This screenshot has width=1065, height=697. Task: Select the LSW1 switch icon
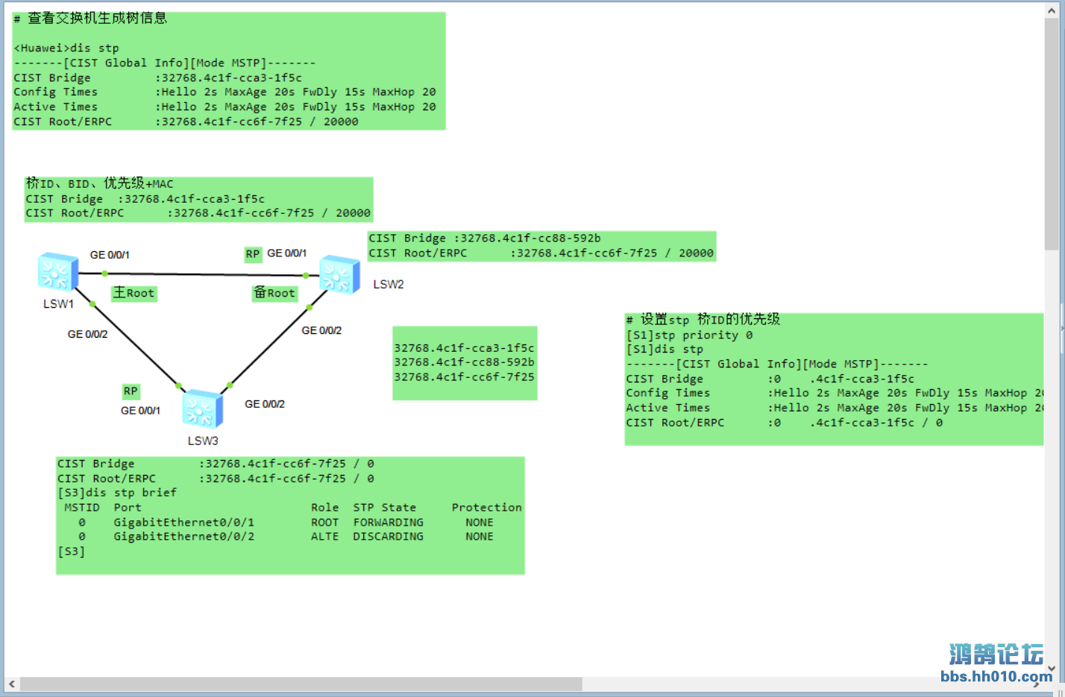point(58,272)
